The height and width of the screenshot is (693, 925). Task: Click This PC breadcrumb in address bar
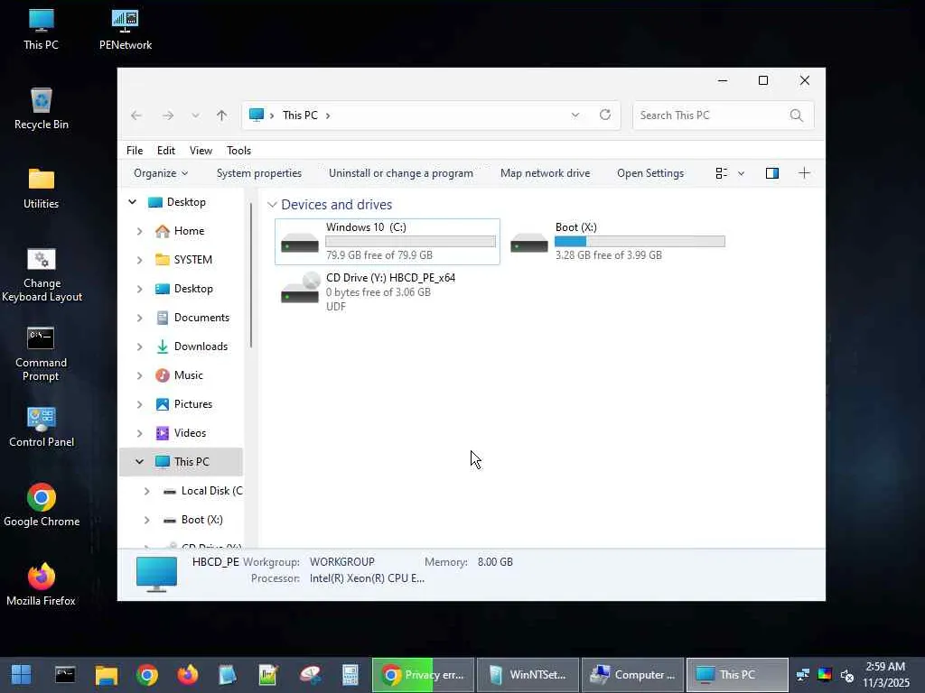click(x=300, y=115)
